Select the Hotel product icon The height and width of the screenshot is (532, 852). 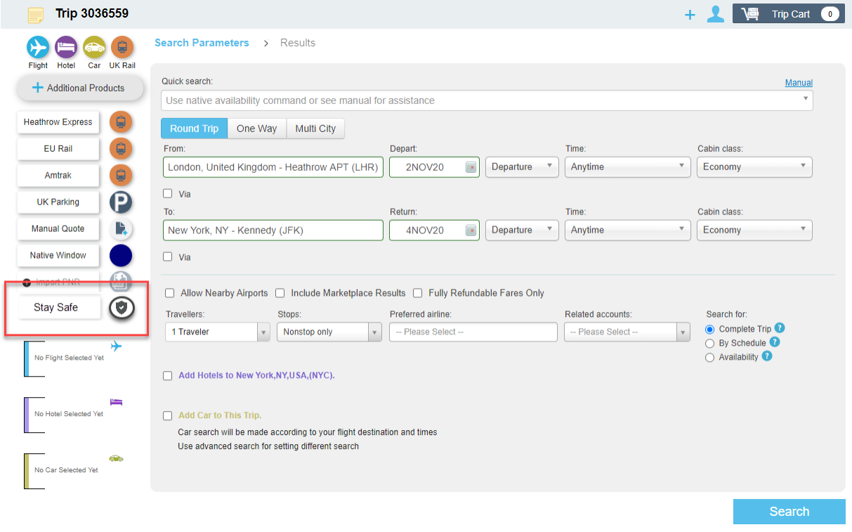point(66,47)
